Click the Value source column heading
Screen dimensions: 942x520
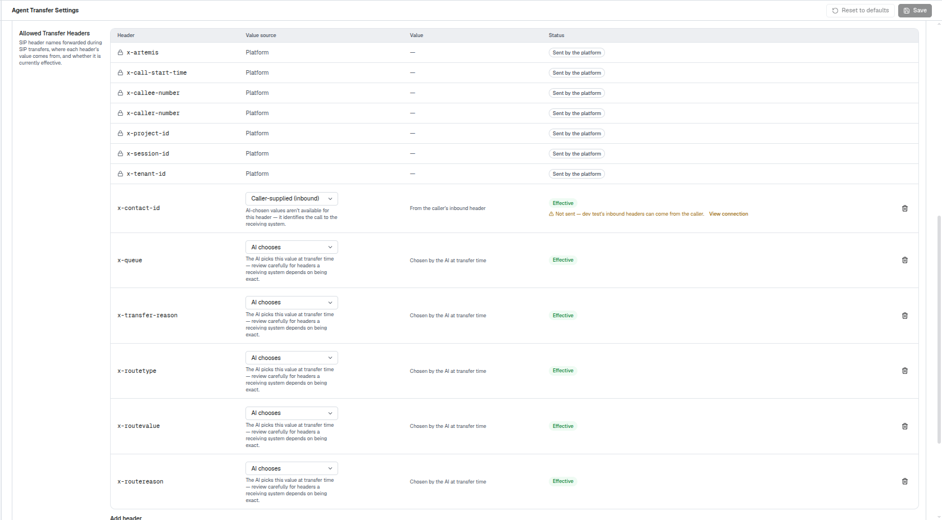pos(261,35)
